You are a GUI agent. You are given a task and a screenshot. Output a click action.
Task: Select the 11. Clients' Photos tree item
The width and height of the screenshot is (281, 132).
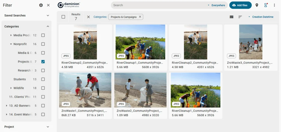click(20, 97)
